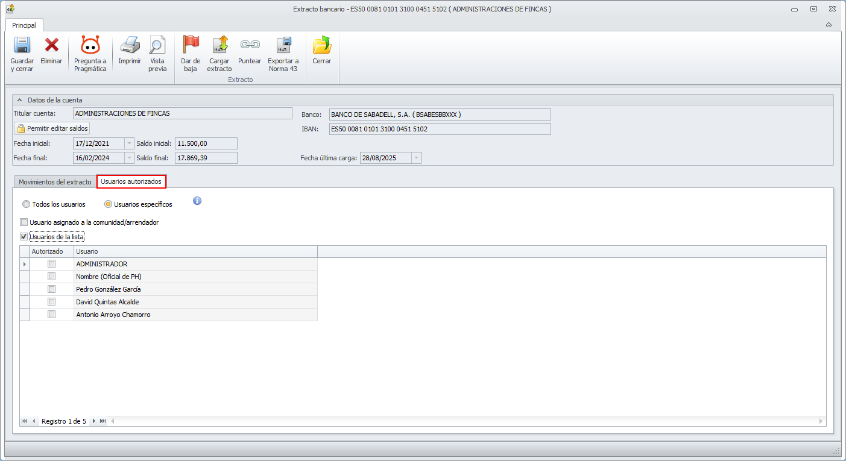Click the Saldo final field
Viewport: 846px width, 461px height.
coord(206,158)
